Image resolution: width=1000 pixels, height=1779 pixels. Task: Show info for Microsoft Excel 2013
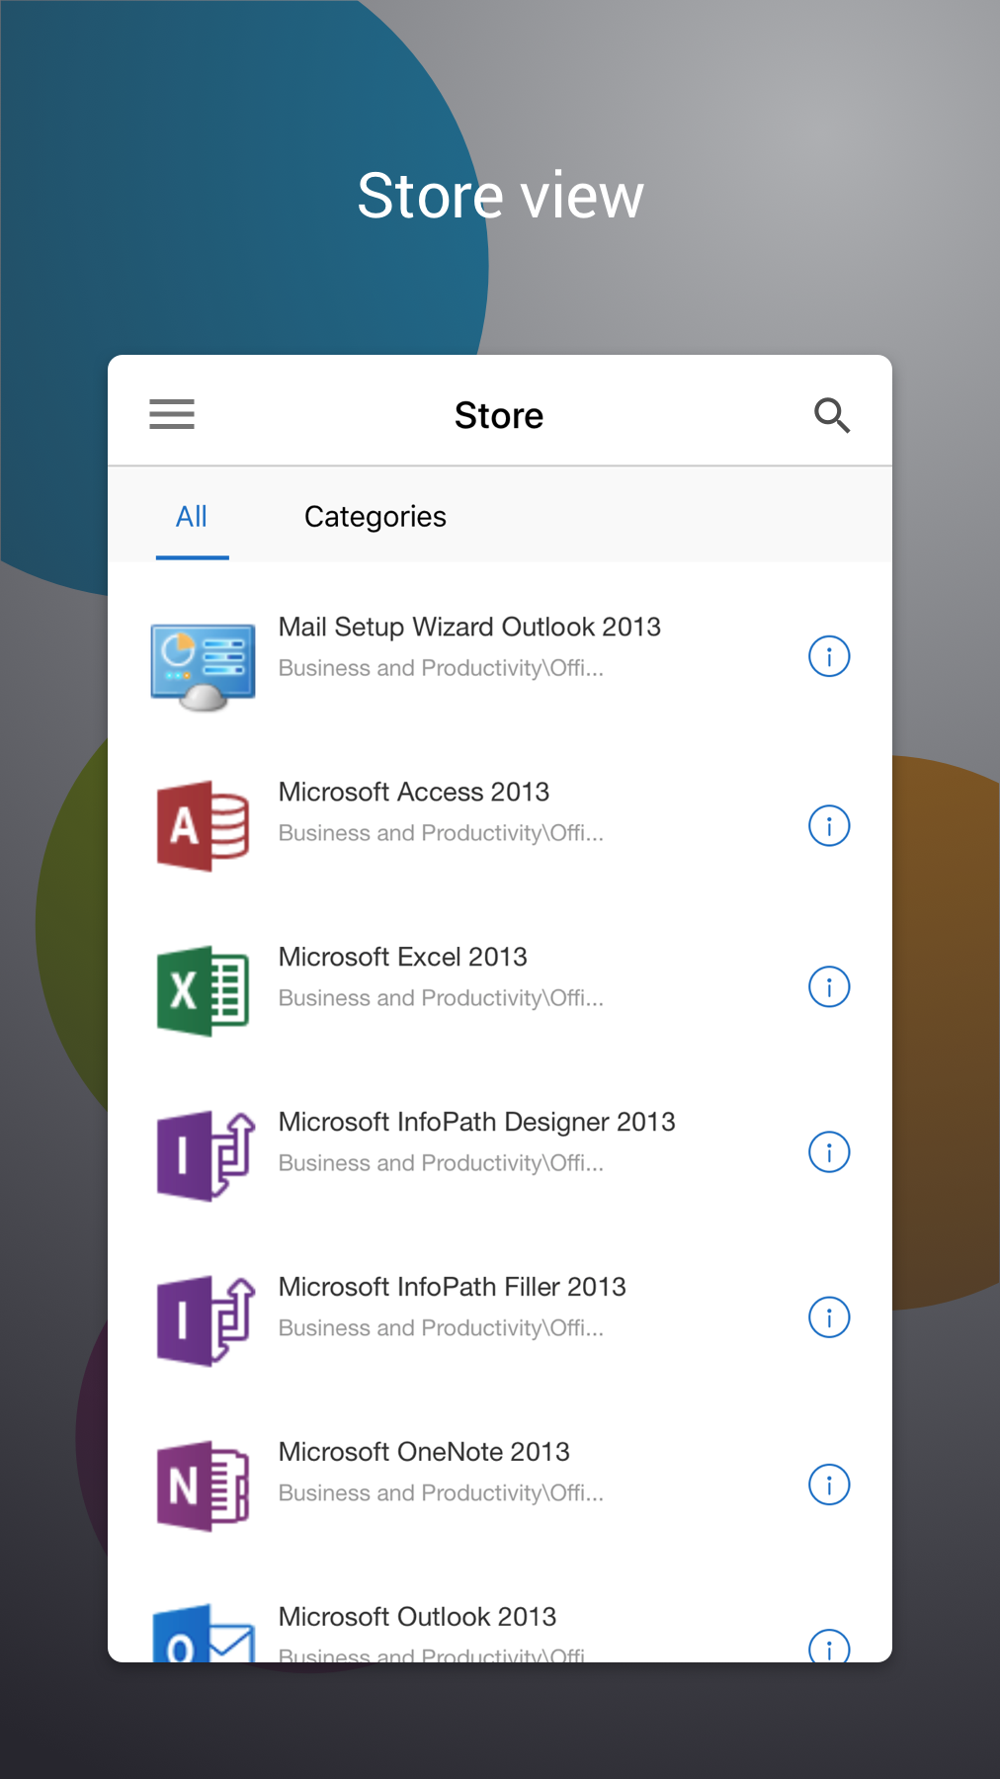click(829, 986)
